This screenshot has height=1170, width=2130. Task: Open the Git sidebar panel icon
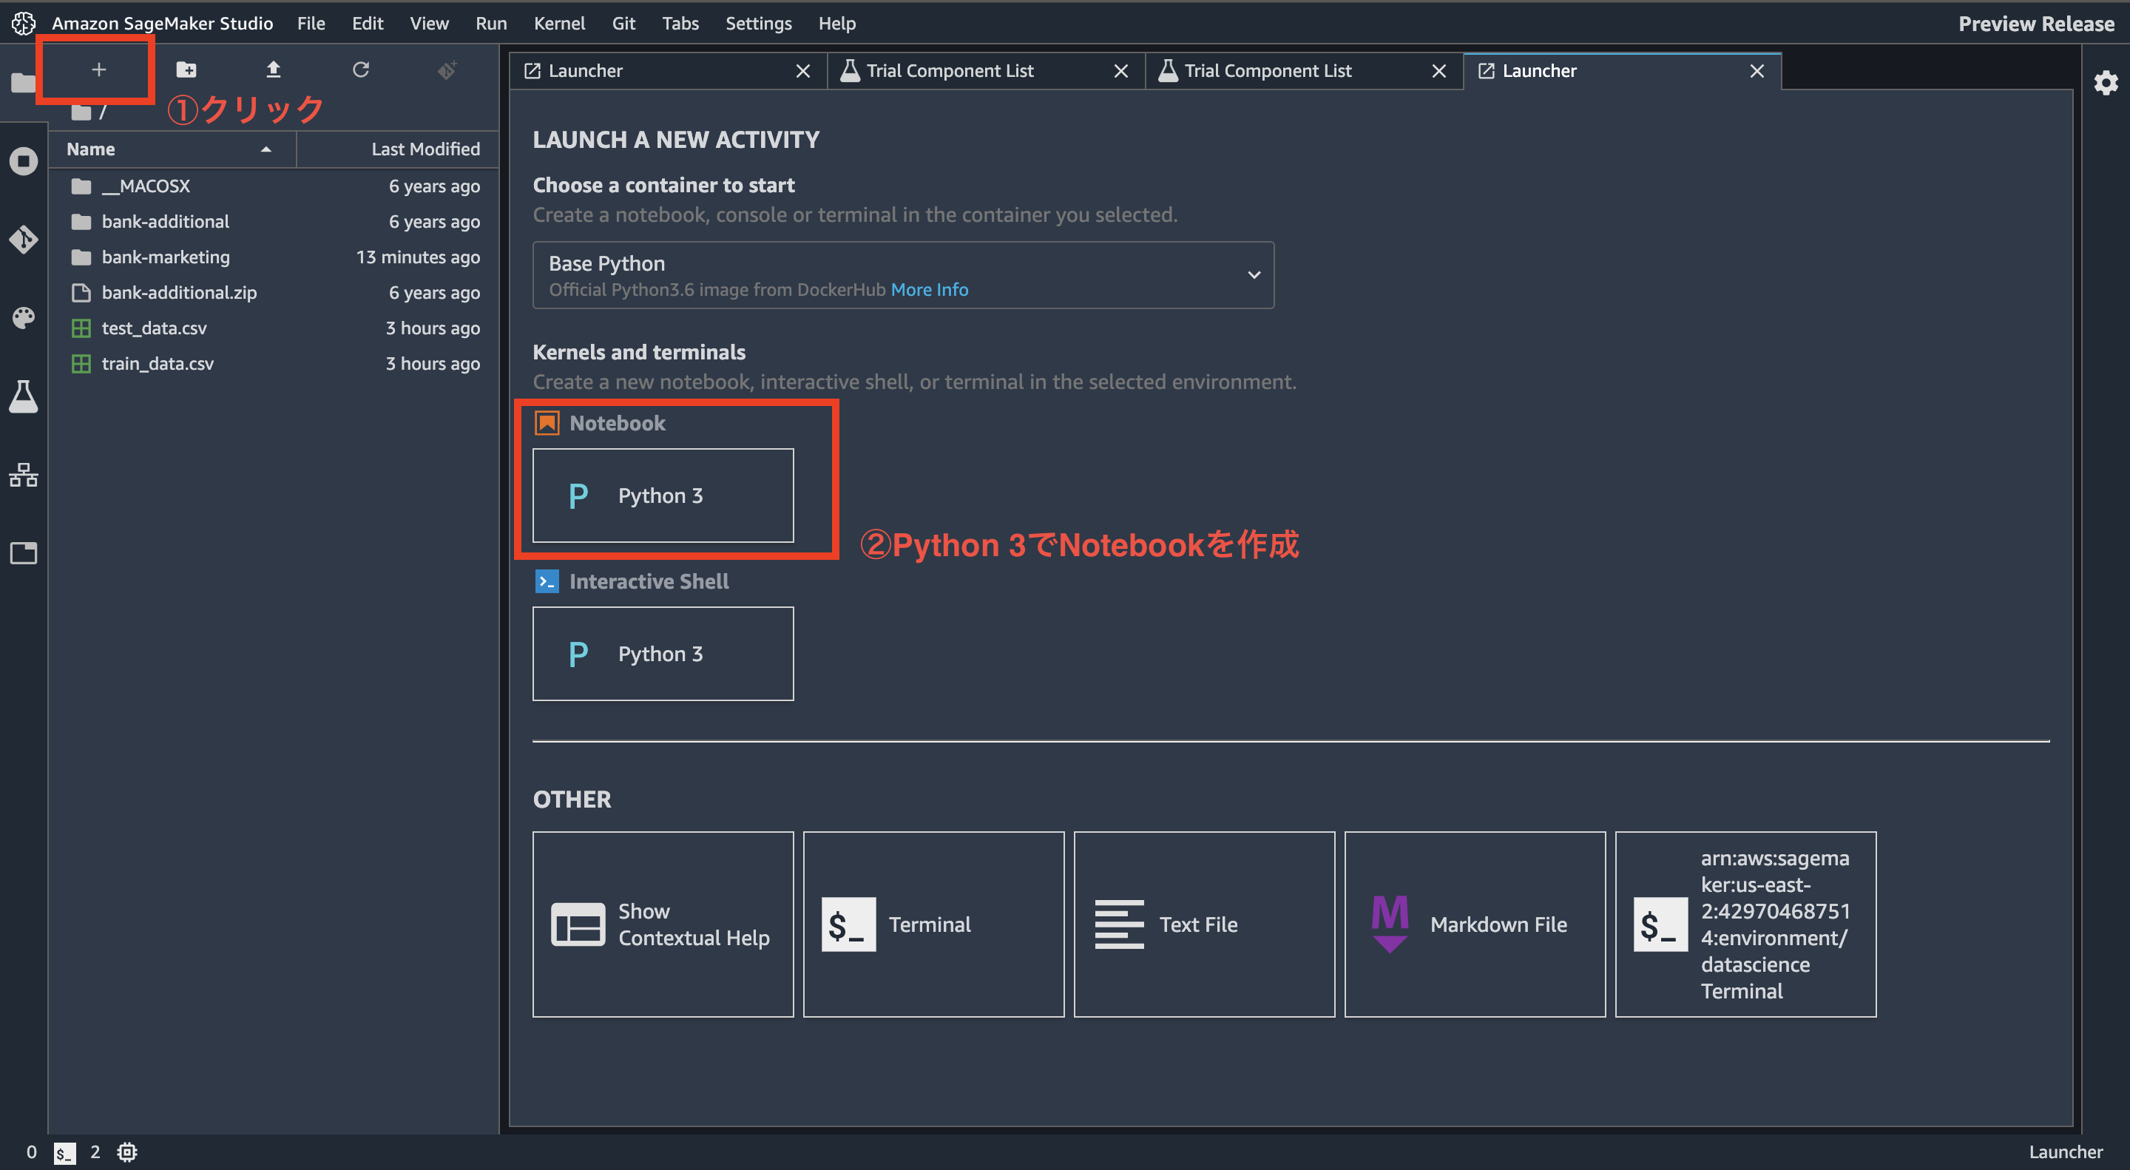23,240
